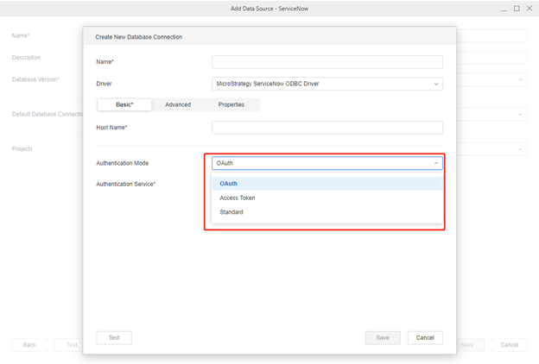Switch to the Advanced tab

click(178, 104)
